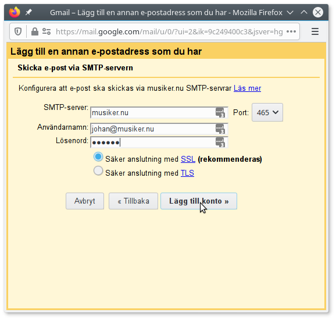The width and height of the screenshot is (336, 320).
Task: Focus the SMTP-server field containing musiker.nu
Action: 159,113
